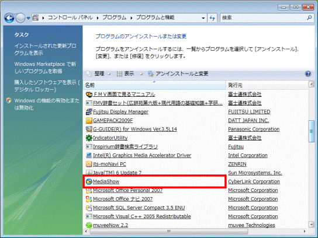Click the 表示 views toolbar button
The image size is (318, 238).
coord(126,73)
